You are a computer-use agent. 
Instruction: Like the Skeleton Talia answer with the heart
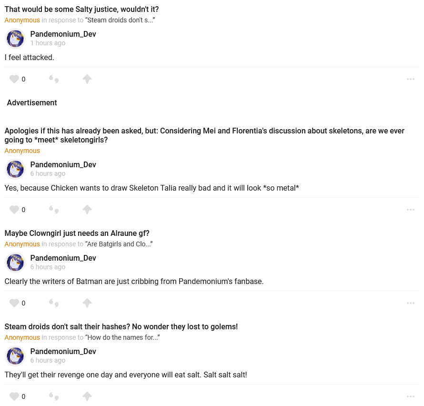point(14,210)
